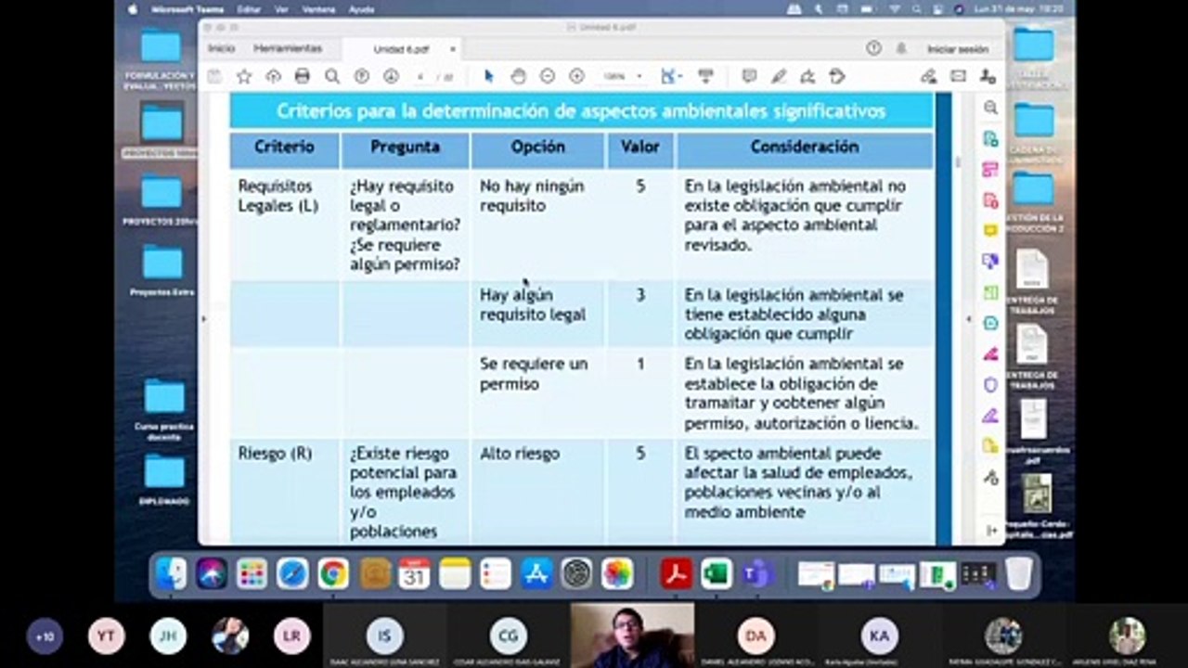Open App Store from the Dock
The image size is (1188, 668).
[536, 574]
